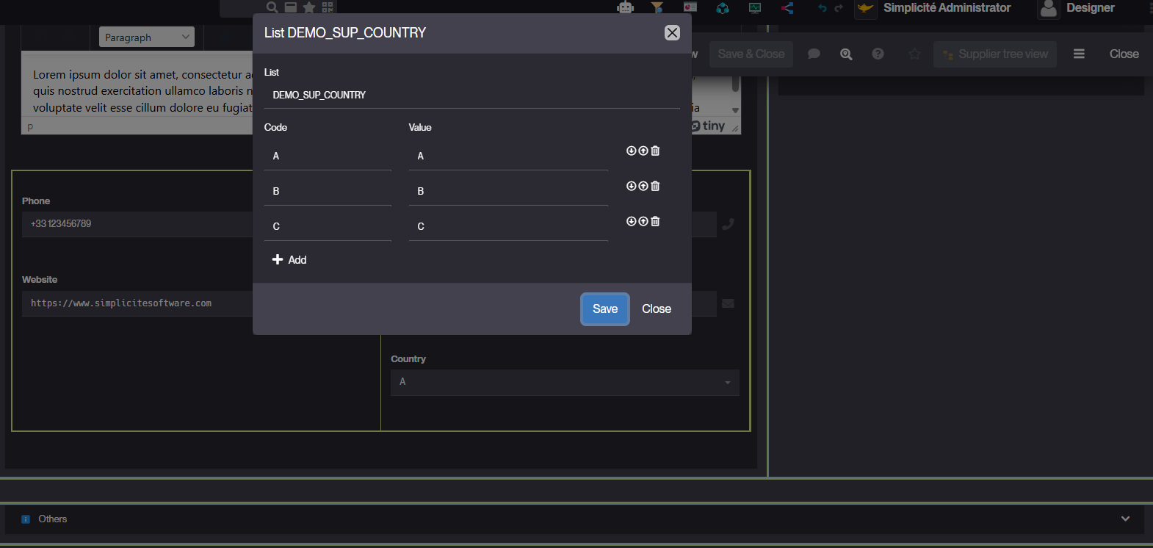Click the redo arrow in header

pyautogui.click(x=839, y=8)
